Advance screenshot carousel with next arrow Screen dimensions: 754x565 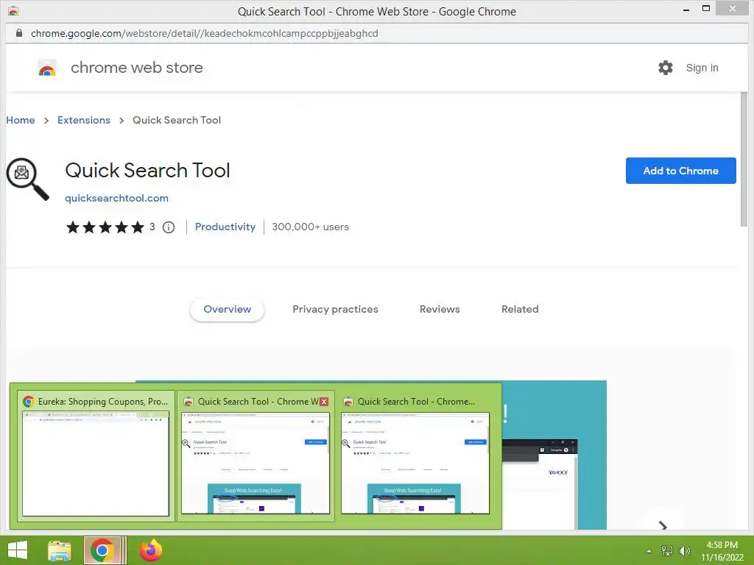pyautogui.click(x=663, y=525)
